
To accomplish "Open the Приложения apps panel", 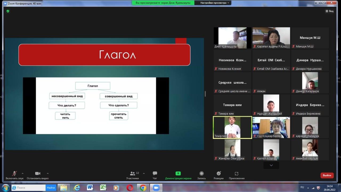I will pos(236,175).
